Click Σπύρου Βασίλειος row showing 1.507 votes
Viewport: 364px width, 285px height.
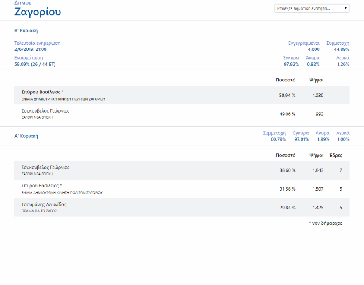pyautogui.click(x=182, y=189)
